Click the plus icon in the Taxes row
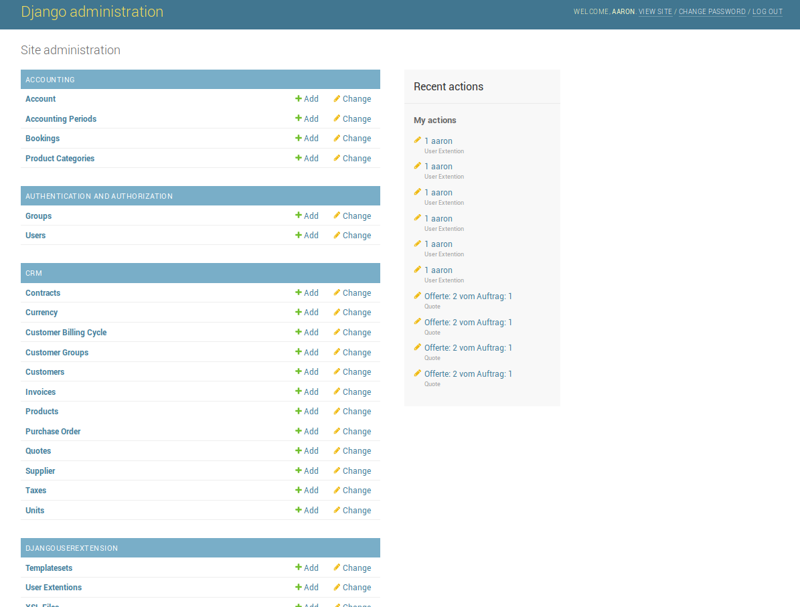Screen dimensions: 800x607 299,490
